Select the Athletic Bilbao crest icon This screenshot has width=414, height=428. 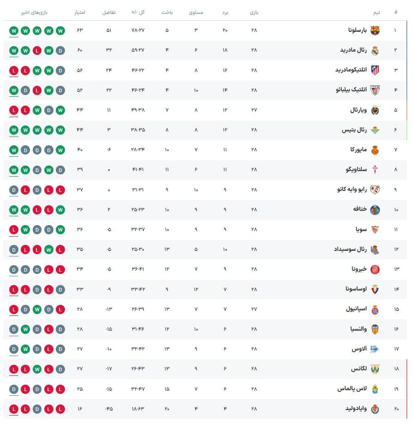click(375, 90)
